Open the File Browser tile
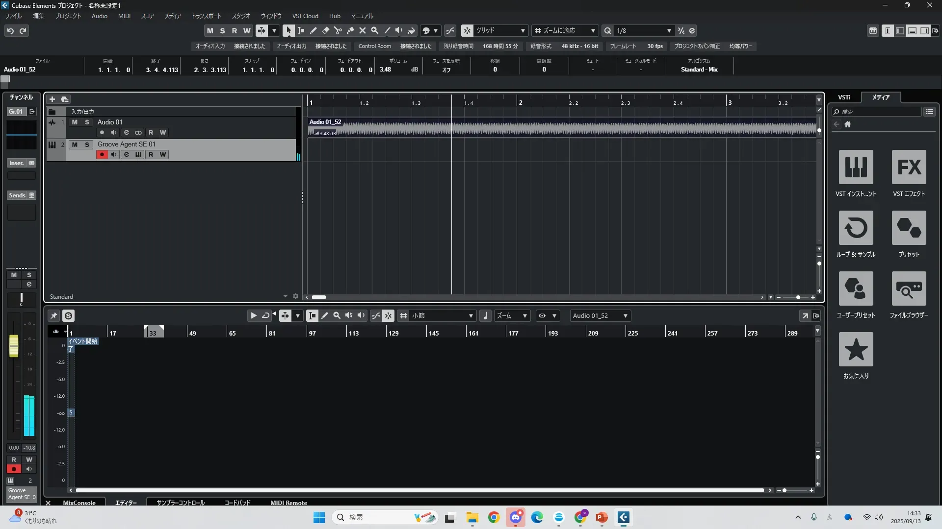The image size is (942, 529). (909, 289)
